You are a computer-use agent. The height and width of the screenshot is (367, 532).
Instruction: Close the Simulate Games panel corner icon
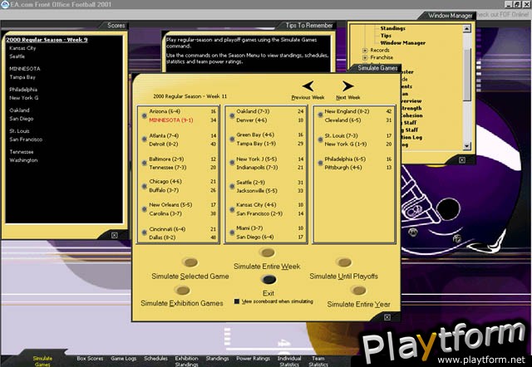pyautogui.click(x=387, y=317)
